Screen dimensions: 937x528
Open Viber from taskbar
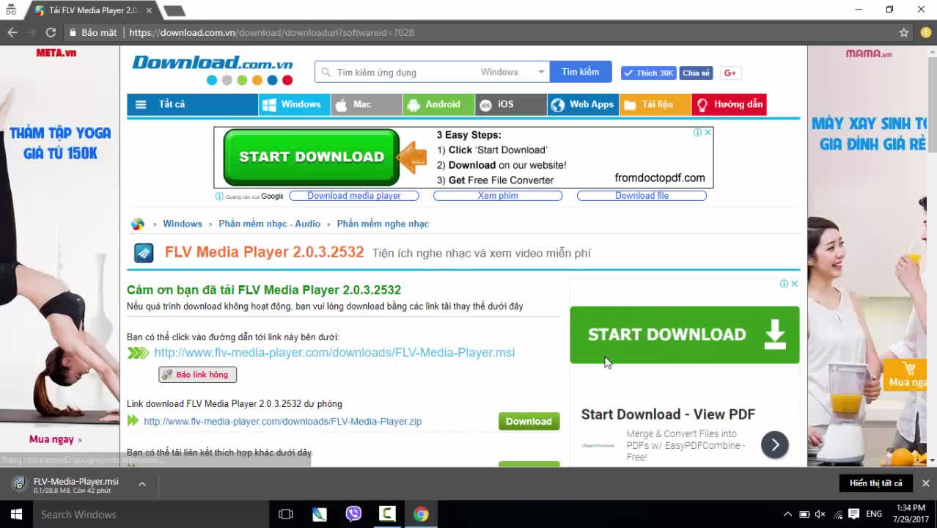pos(353,514)
